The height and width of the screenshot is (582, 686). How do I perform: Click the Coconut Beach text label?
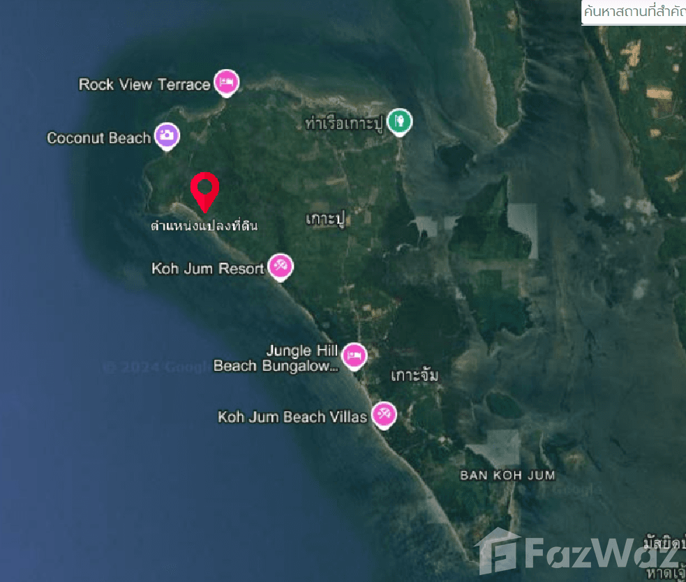tap(99, 138)
